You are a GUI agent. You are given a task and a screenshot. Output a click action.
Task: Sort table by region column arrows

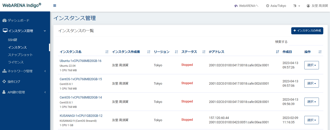click(176, 52)
